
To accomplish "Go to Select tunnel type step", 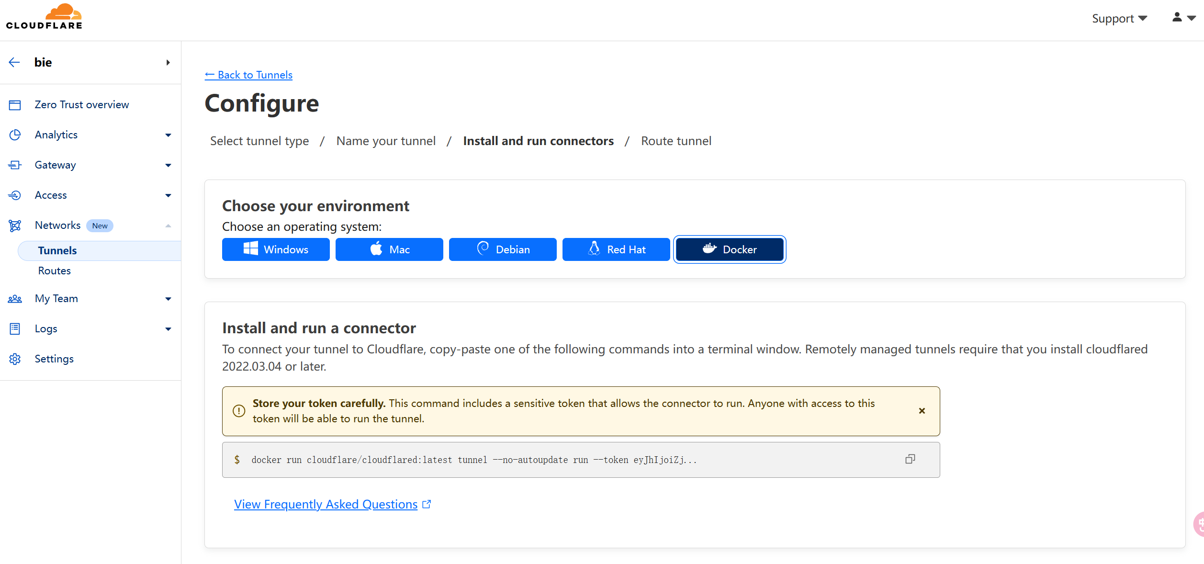I will (259, 141).
